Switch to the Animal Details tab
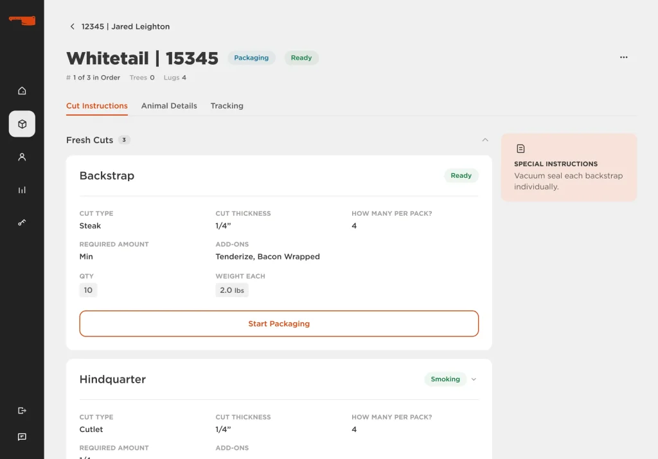Screen dimensions: 658x459 169,106
